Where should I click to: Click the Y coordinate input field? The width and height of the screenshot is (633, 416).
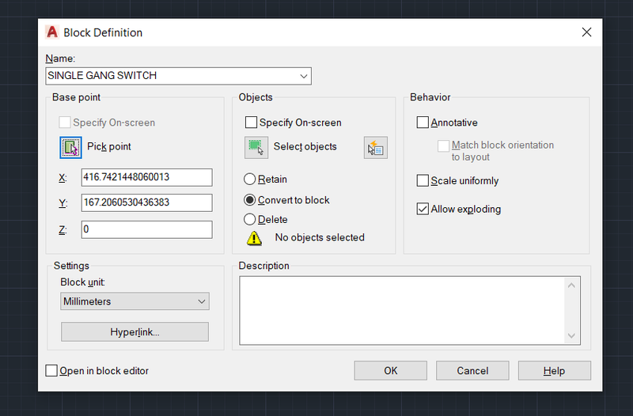tap(146, 202)
